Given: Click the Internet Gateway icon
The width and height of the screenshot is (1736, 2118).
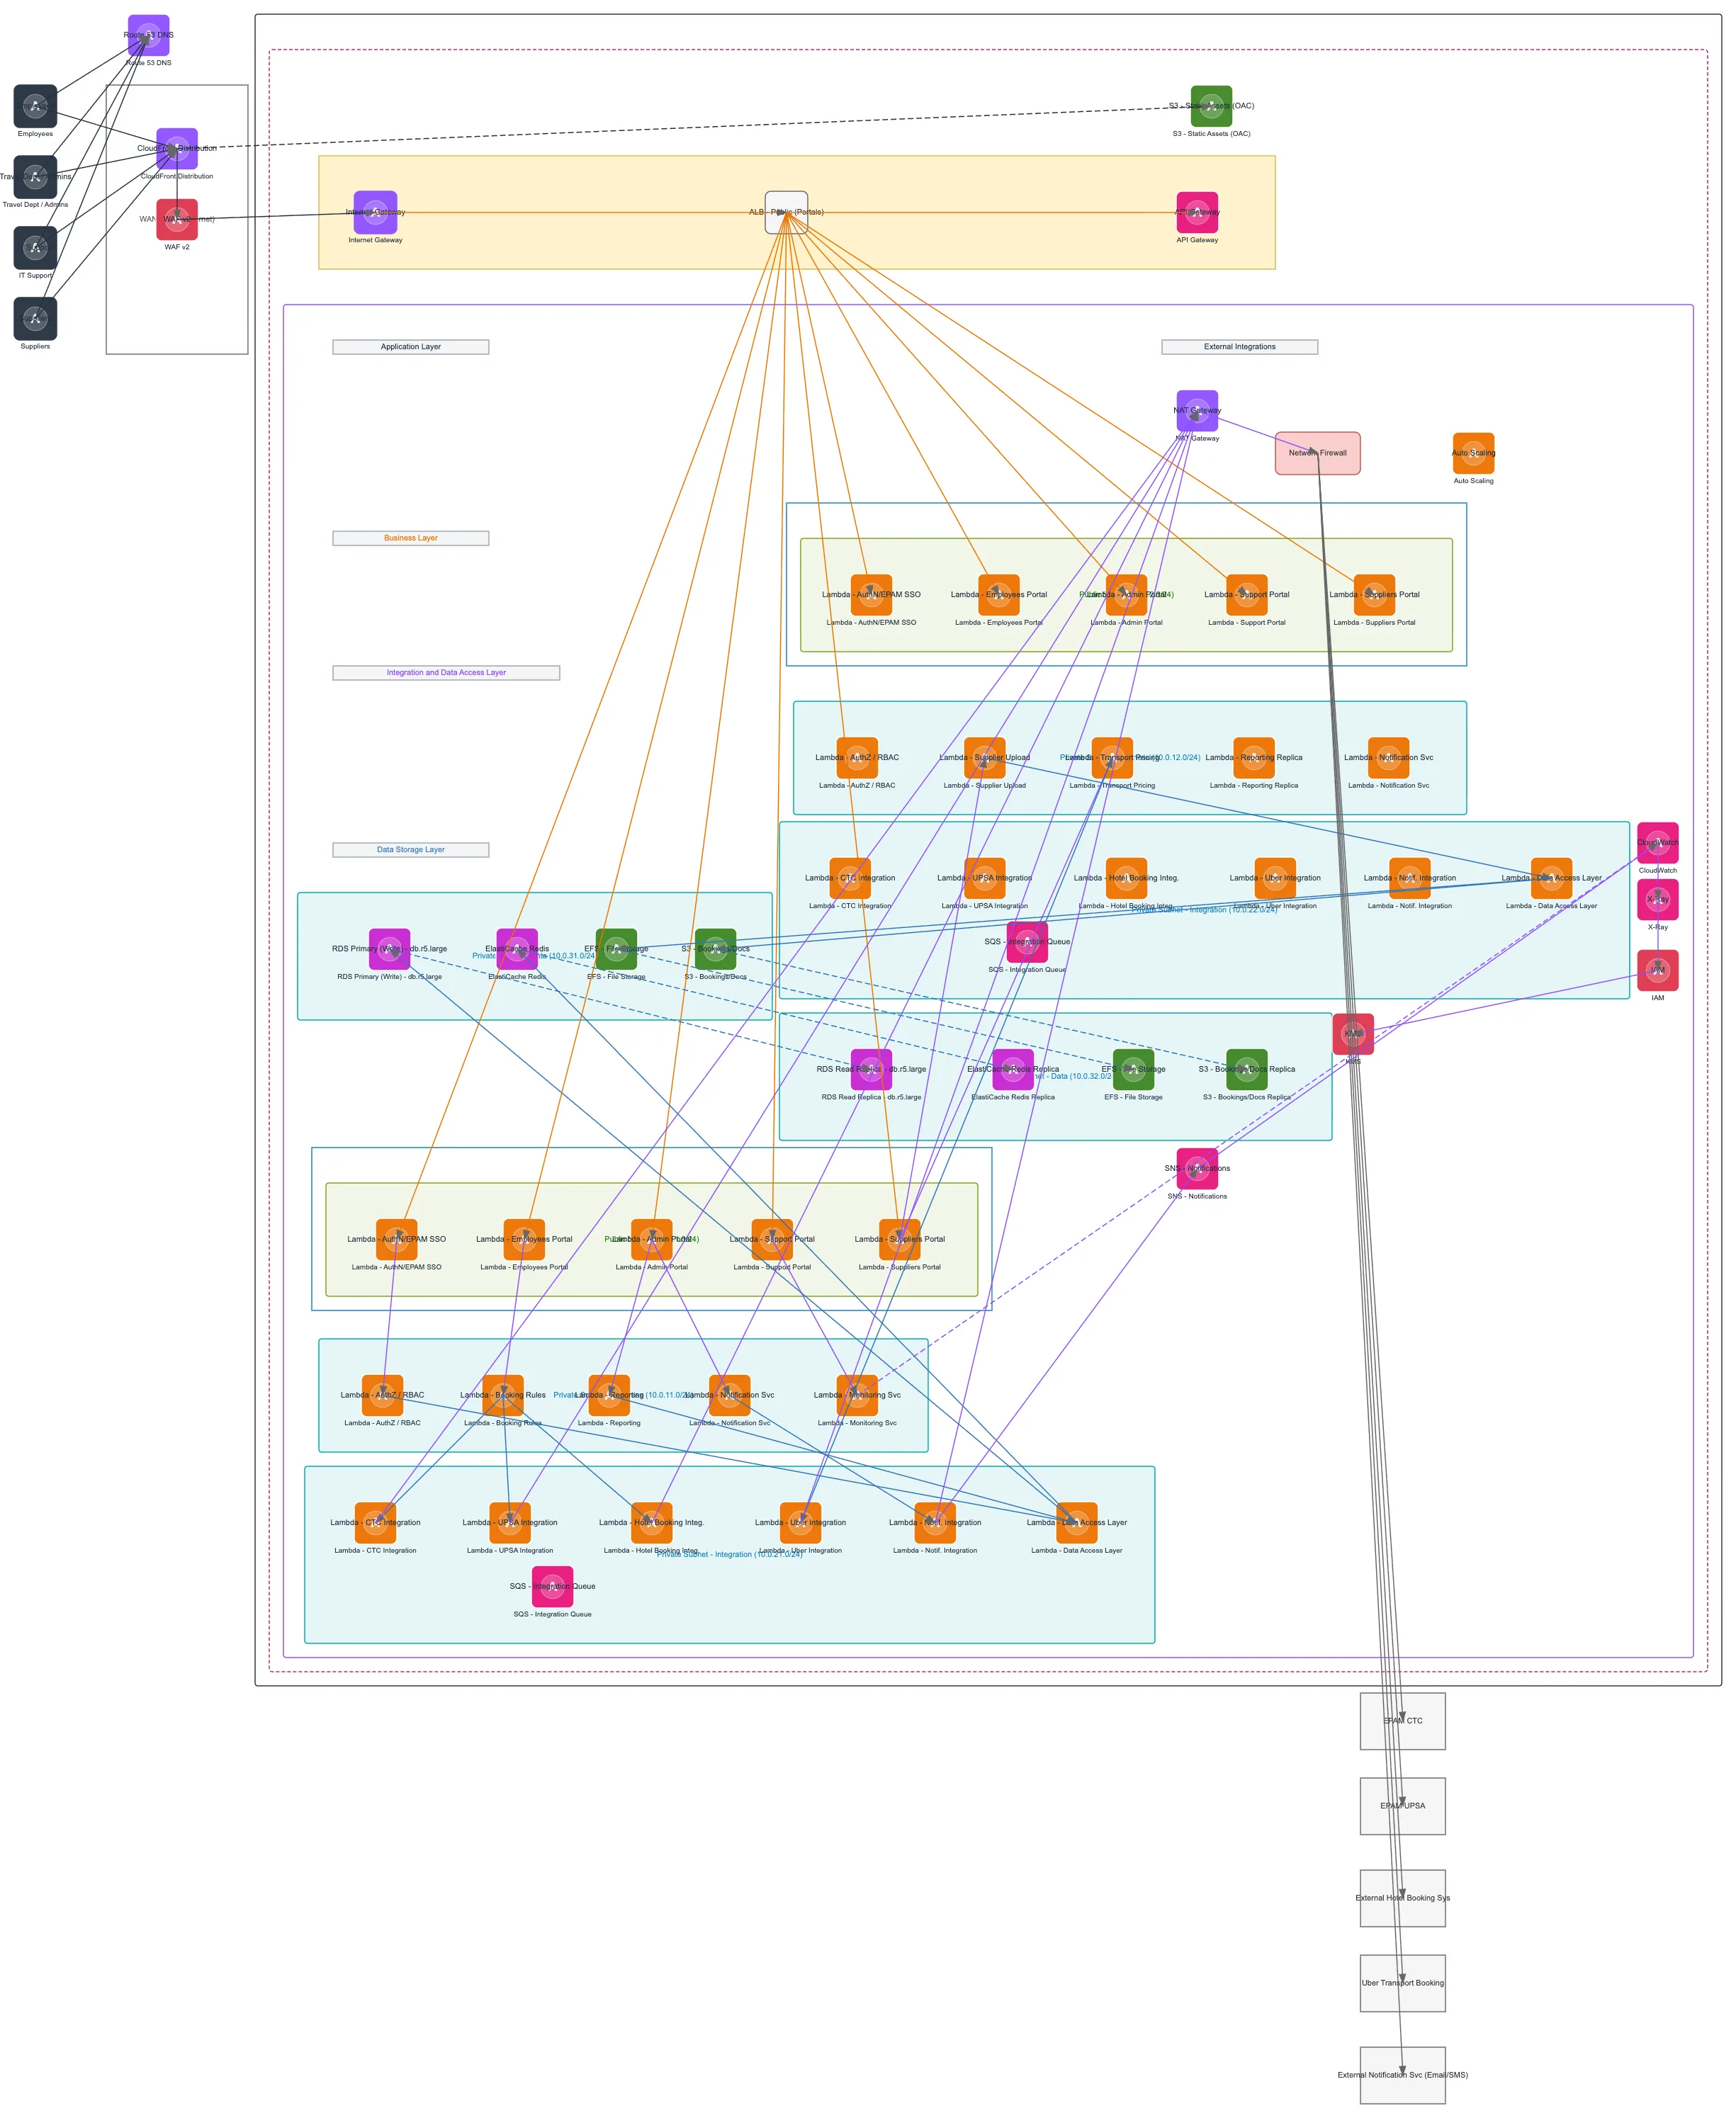Looking at the screenshot, I should (x=376, y=213).
